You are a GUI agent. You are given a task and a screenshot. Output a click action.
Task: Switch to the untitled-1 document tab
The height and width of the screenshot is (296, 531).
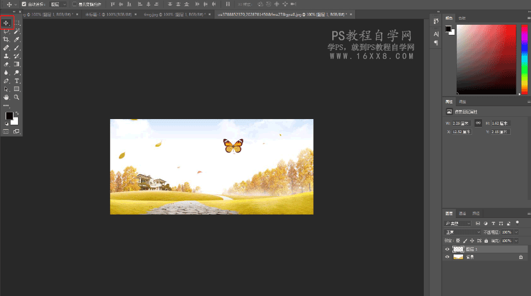tap(109, 15)
